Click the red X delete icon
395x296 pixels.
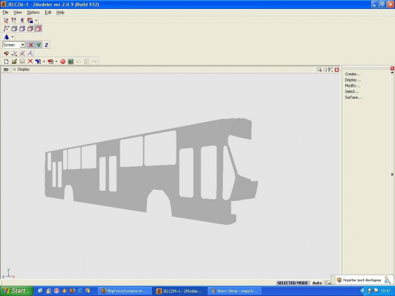[x=30, y=61]
